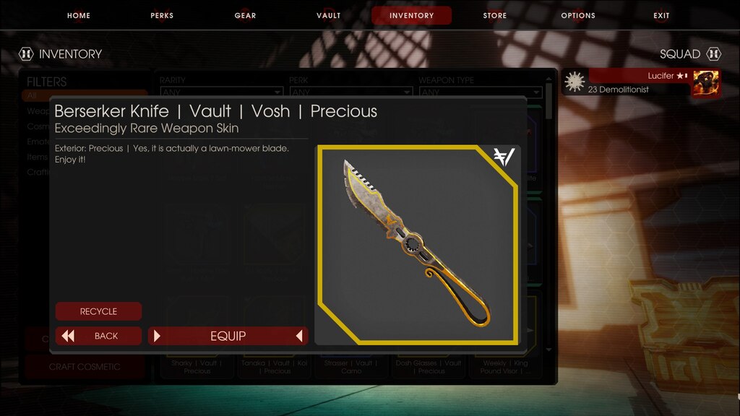Image resolution: width=740 pixels, height=416 pixels.
Task: Click the hexagon icon beside SQUAD title
Action: (713, 54)
